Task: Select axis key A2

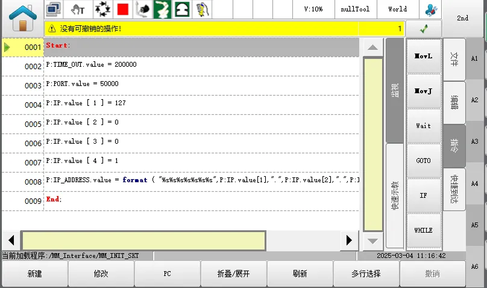Action: point(474,100)
